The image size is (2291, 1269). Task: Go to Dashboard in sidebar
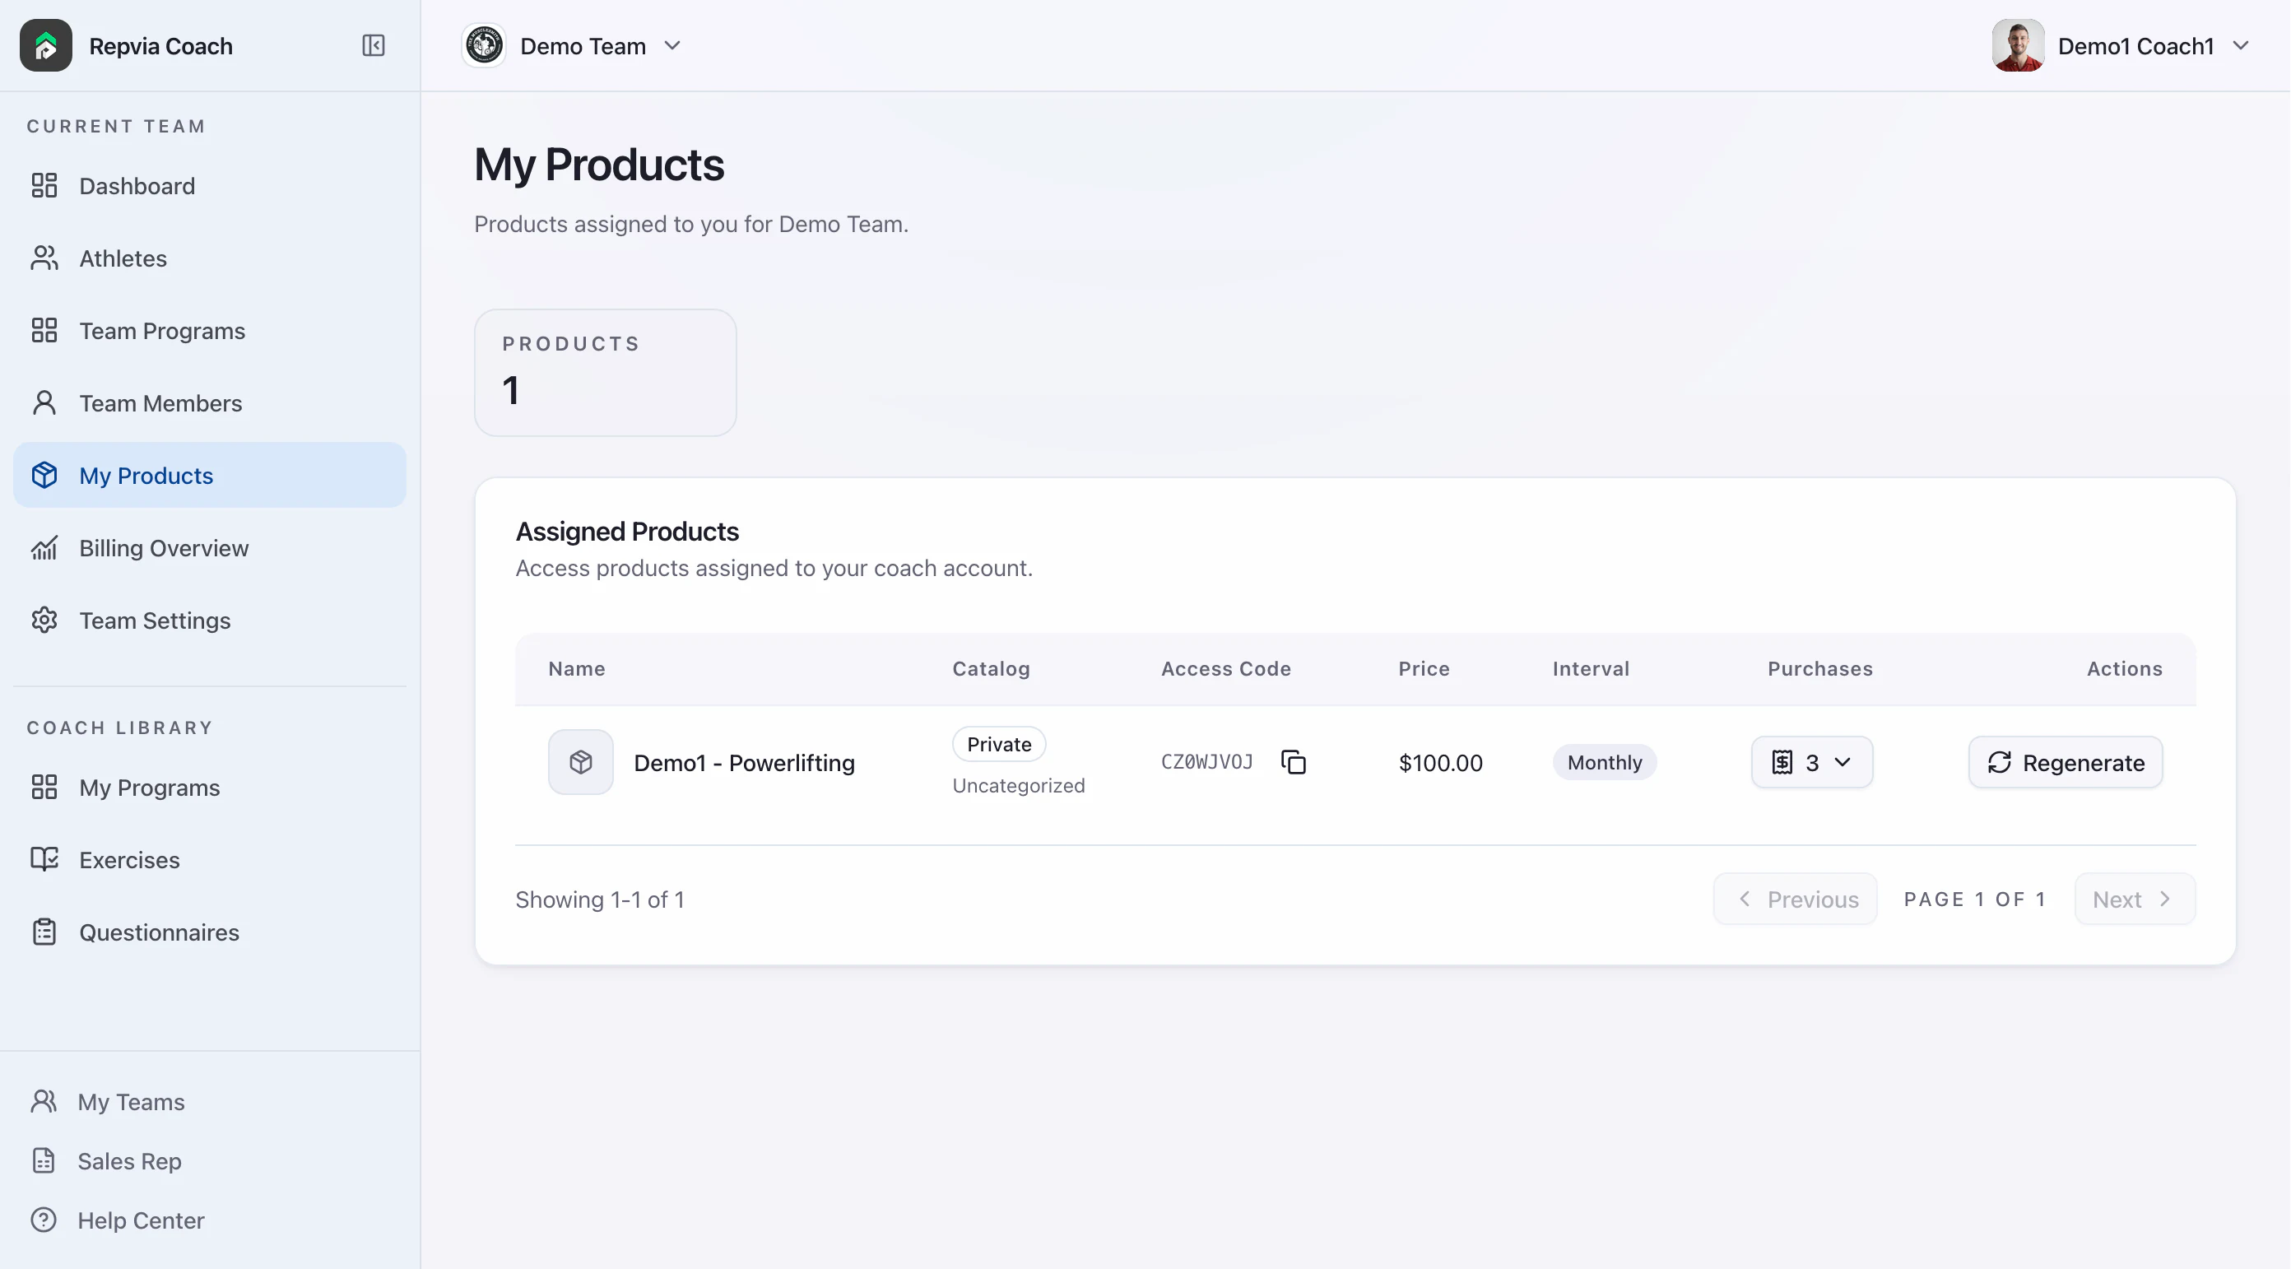pos(209,186)
